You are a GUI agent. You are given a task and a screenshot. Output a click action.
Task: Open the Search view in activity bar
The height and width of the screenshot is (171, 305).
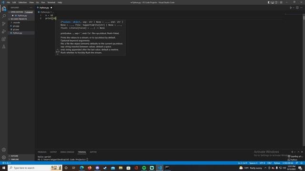(x=4, y=16)
